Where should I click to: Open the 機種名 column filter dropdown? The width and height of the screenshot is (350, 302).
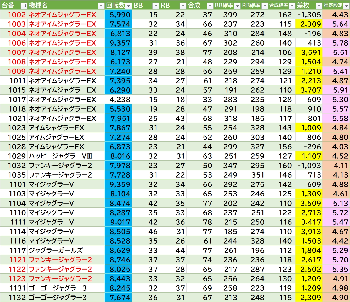101,6
